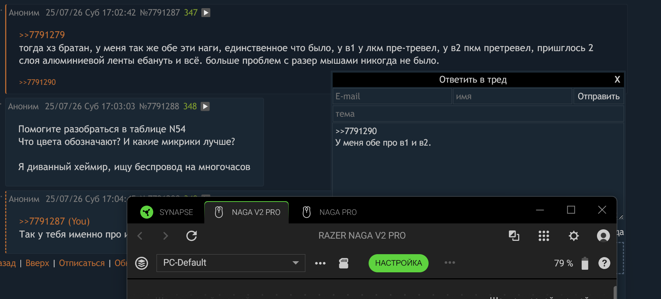
Task: Show more tabs via ellipsis after НАСТРОЙКА
Action: pos(450,263)
